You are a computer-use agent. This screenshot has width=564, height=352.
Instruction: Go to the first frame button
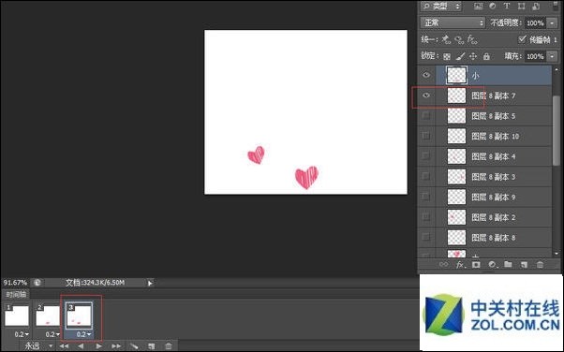pyautogui.click(x=64, y=345)
